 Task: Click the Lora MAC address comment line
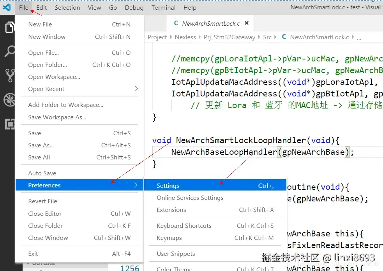286,105
